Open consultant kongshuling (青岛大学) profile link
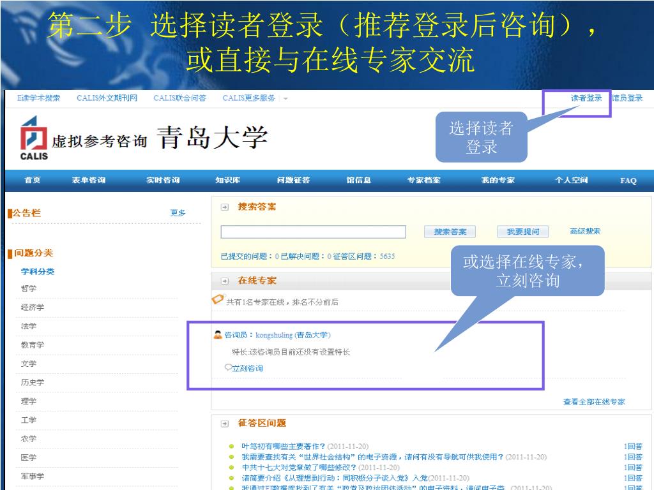The image size is (654, 490). [293, 335]
